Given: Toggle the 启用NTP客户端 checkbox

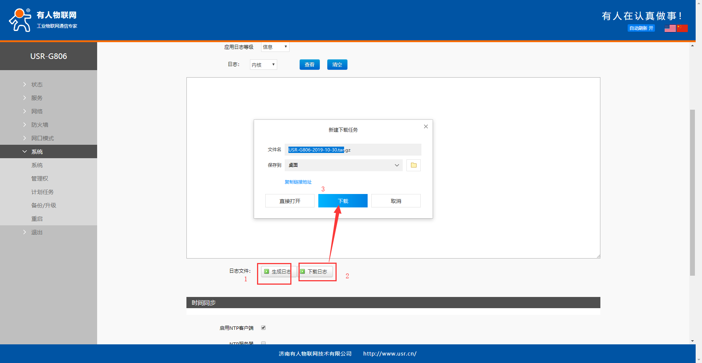Looking at the screenshot, I should click(263, 328).
